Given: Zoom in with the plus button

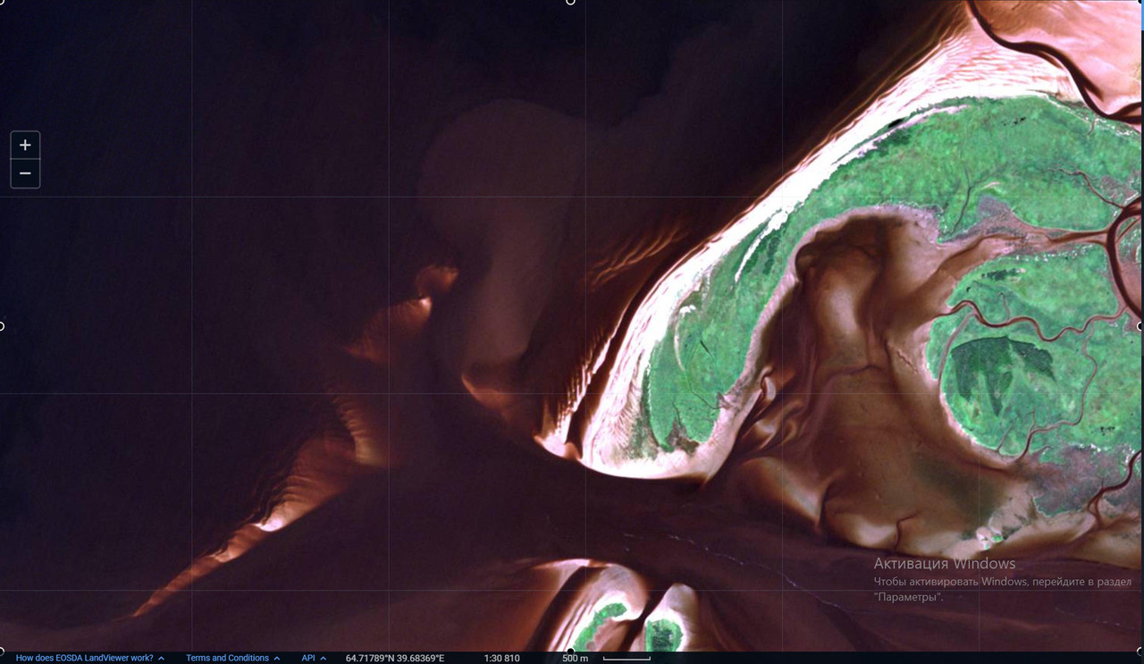Looking at the screenshot, I should point(25,145).
